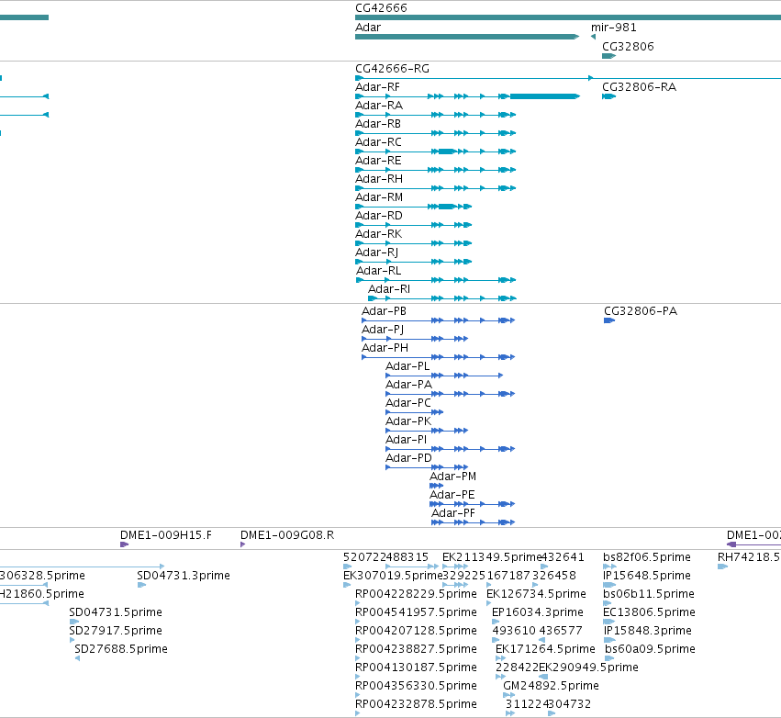Image resolution: width=781 pixels, height=718 pixels.
Task: Select the Adar-RC transcript
Action: pos(435,151)
